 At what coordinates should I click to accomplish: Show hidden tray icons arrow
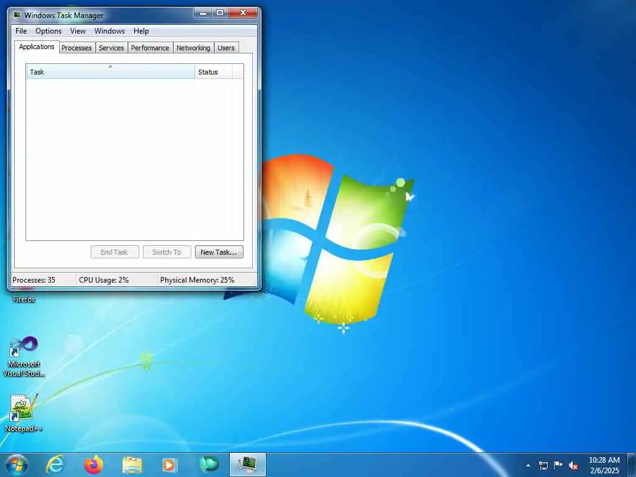528,465
